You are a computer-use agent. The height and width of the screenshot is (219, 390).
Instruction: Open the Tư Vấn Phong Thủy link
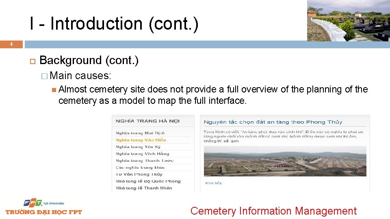pyautogui.click(x=139, y=174)
